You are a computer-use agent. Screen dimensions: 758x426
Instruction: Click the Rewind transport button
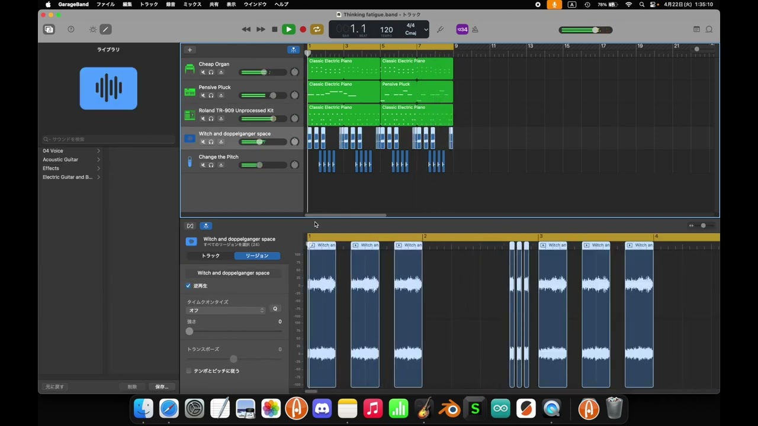click(246, 30)
